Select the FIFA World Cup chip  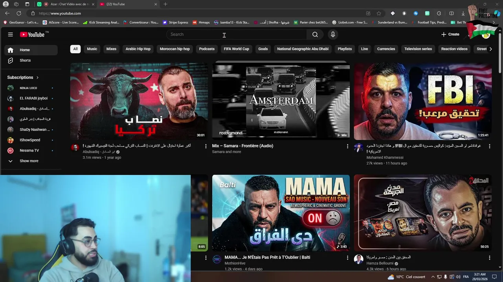[237, 49]
